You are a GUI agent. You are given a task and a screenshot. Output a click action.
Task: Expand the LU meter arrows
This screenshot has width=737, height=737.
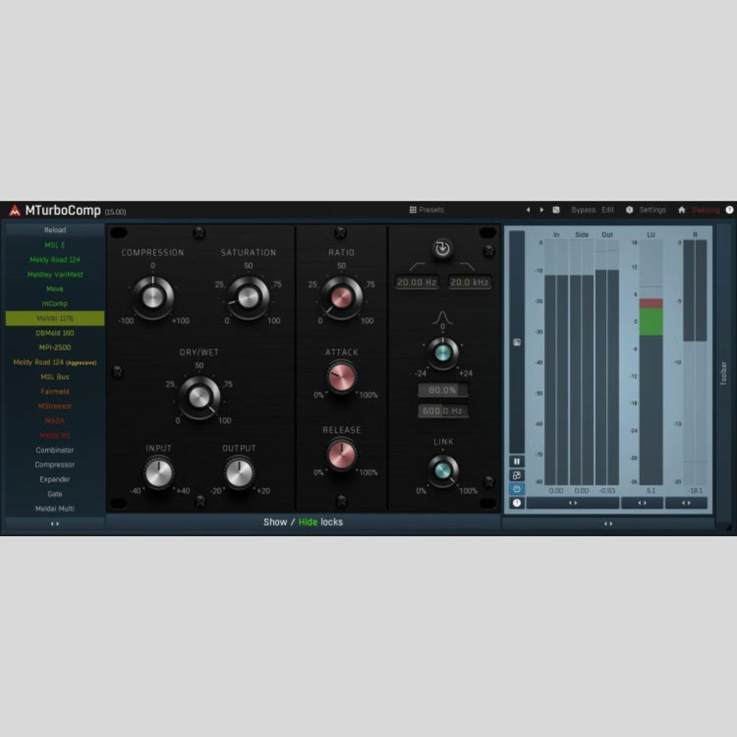[x=642, y=503]
